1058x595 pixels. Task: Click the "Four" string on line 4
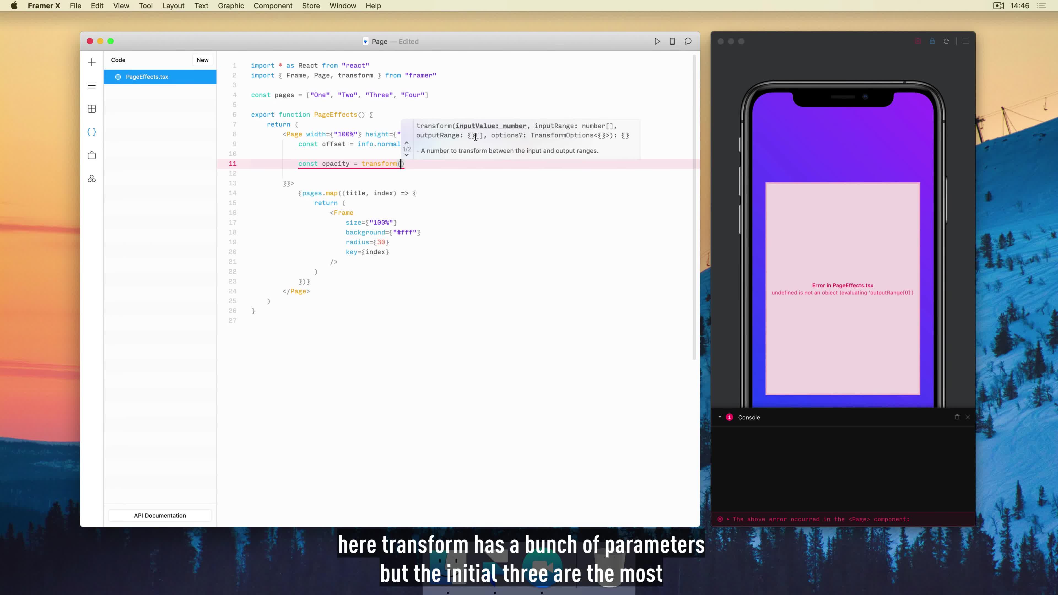point(412,95)
